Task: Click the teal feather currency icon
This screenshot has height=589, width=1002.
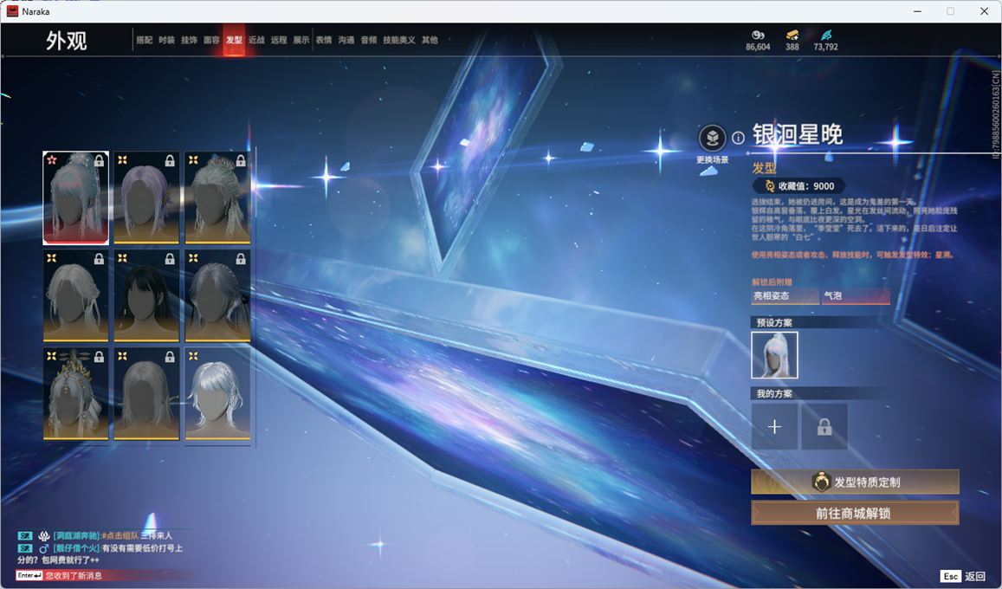Action: (825, 36)
